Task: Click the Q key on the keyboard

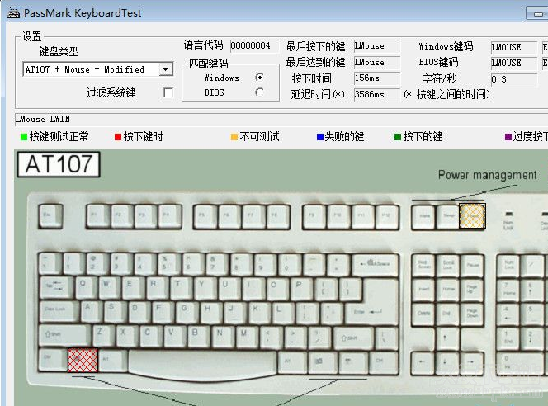Action: (x=87, y=287)
